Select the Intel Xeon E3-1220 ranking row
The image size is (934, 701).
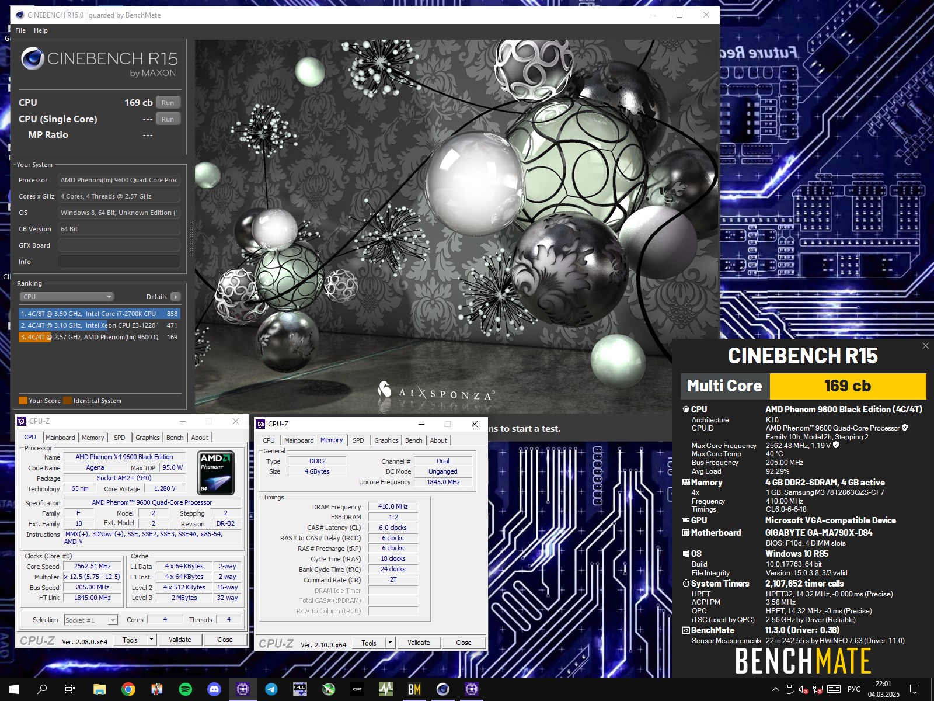click(99, 325)
